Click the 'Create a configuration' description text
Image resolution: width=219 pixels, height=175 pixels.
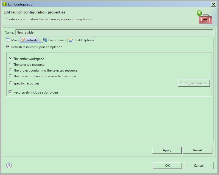tap(49, 19)
